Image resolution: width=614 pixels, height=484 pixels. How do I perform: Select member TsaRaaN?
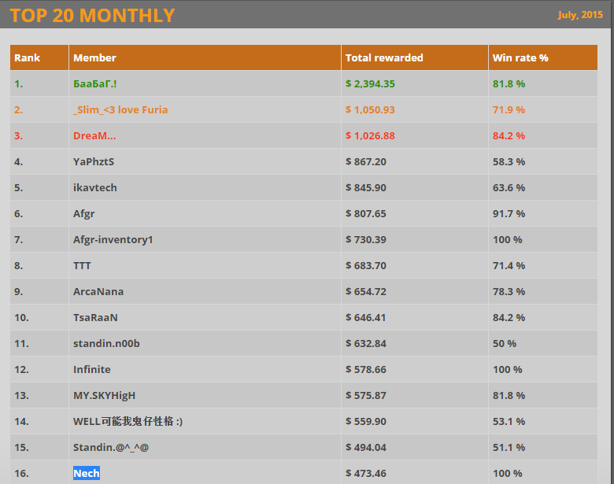click(95, 318)
